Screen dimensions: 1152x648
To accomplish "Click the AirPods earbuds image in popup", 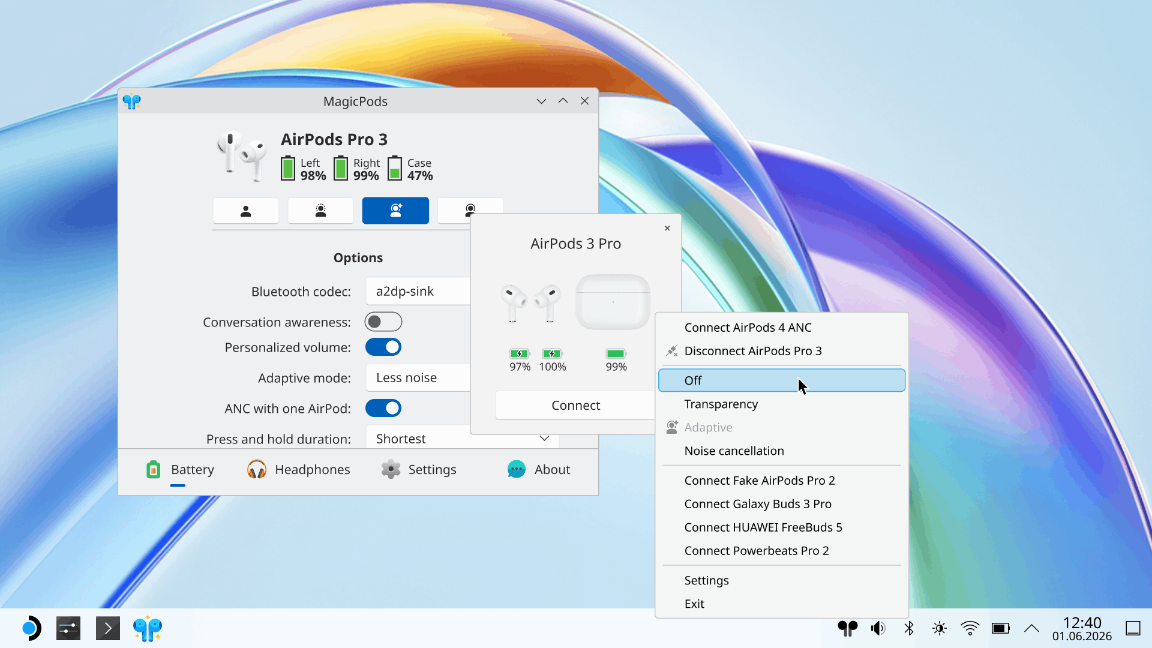I will point(530,303).
